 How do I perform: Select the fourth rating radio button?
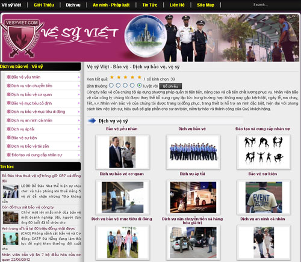[x=132, y=85]
